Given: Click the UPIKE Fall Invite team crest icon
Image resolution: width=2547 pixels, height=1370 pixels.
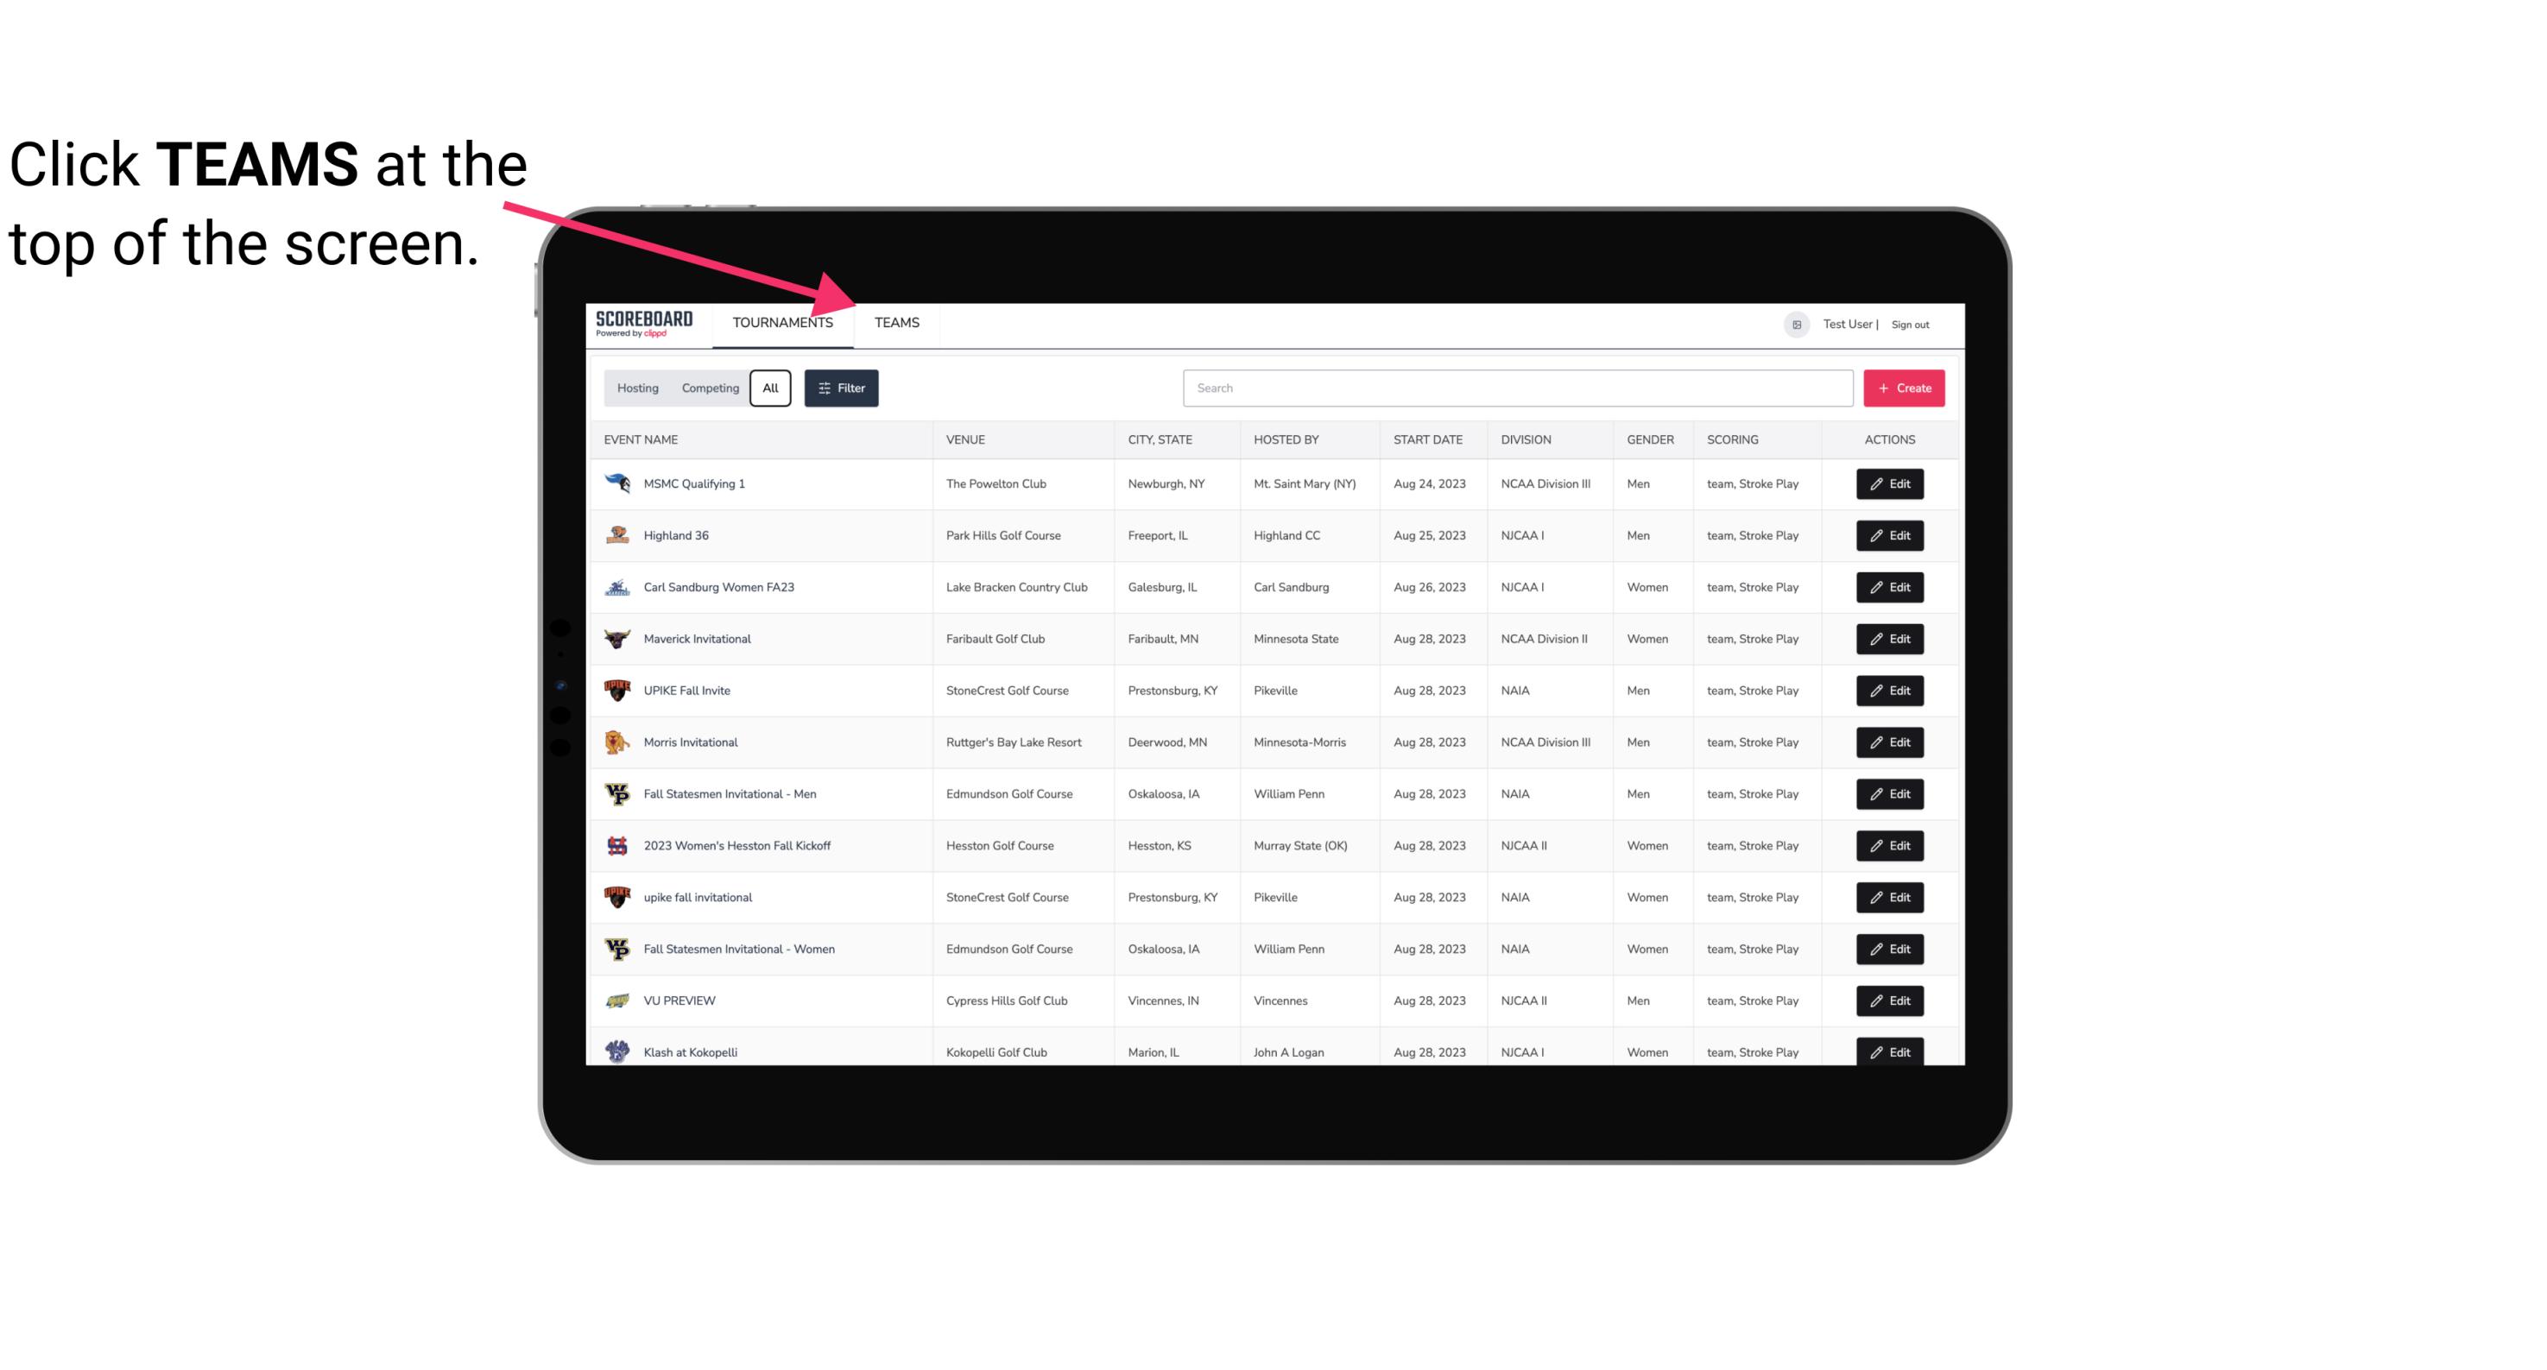Looking at the screenshot, I should (x=616, y=690).
